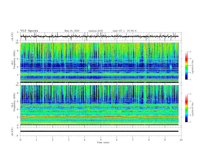The image size is (204, 157).
Task: Click the "4" tick on the time axis
Action: pyautogui.click(x=84, y=140)
